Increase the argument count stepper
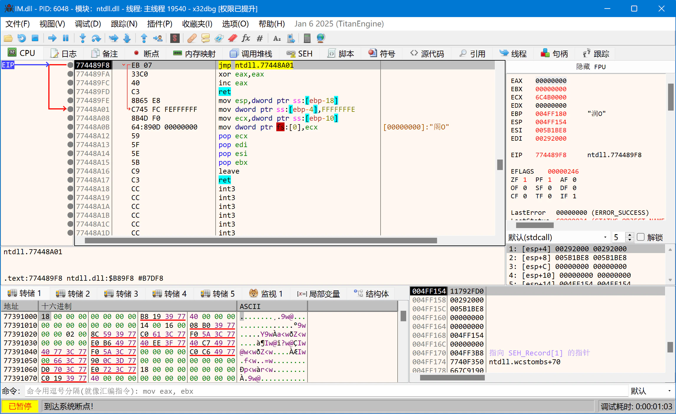Viewport: 676px width, 414px height. 629,235
